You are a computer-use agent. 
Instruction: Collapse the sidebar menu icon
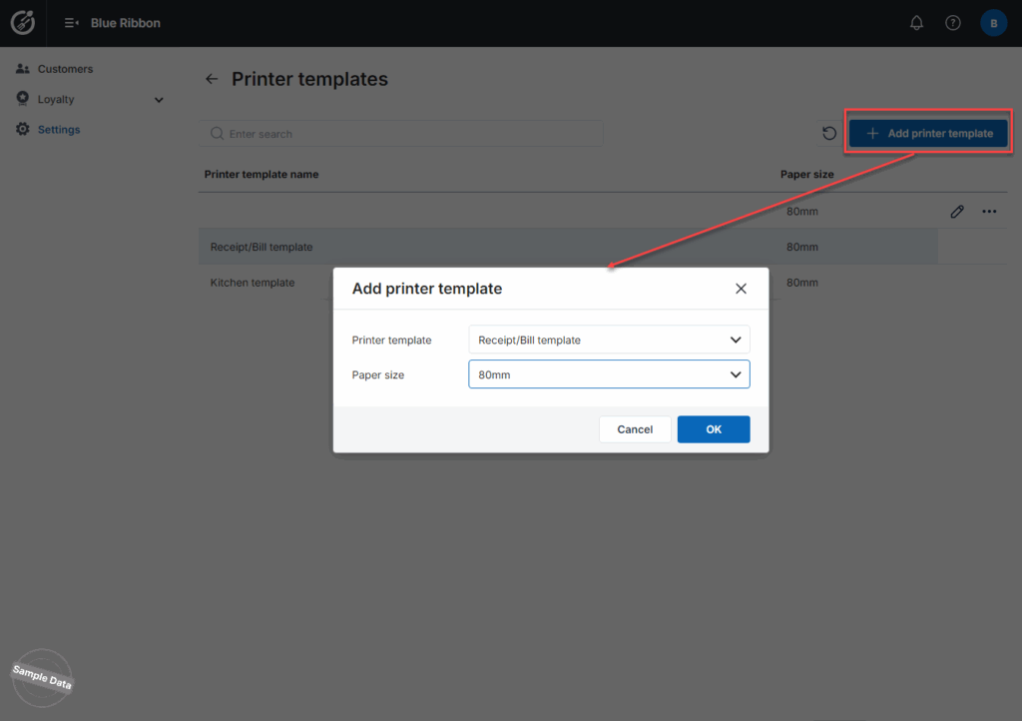click(72, 23)
